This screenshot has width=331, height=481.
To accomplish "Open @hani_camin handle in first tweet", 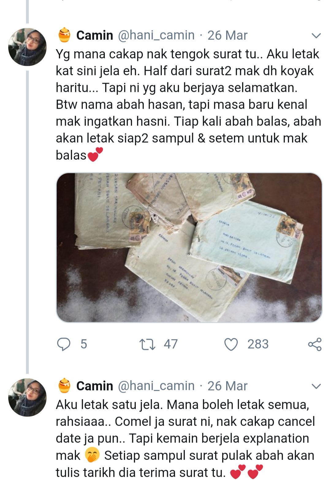I will point(156,35).
